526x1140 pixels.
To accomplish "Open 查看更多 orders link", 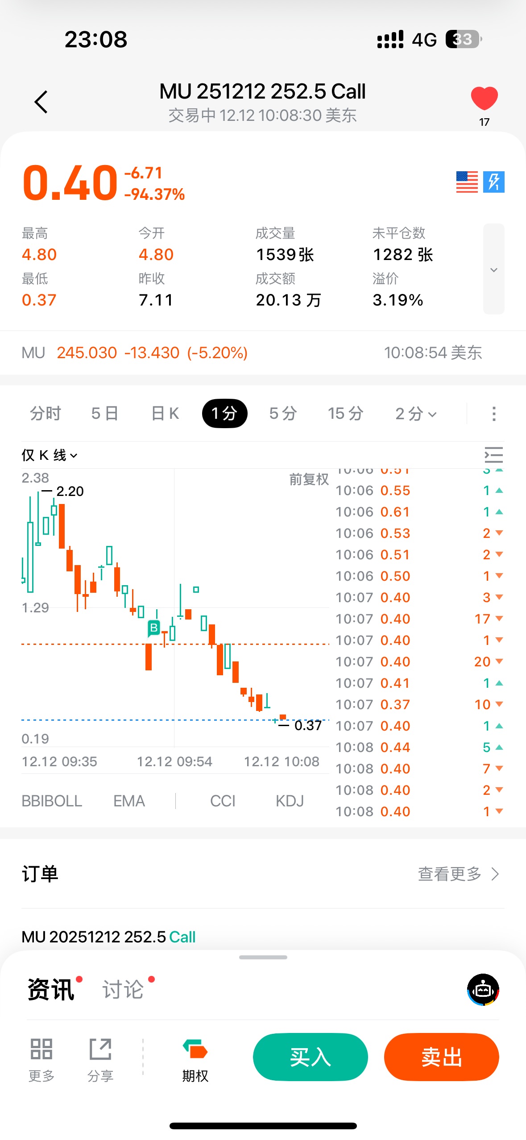I will click(x=458, y=874).
